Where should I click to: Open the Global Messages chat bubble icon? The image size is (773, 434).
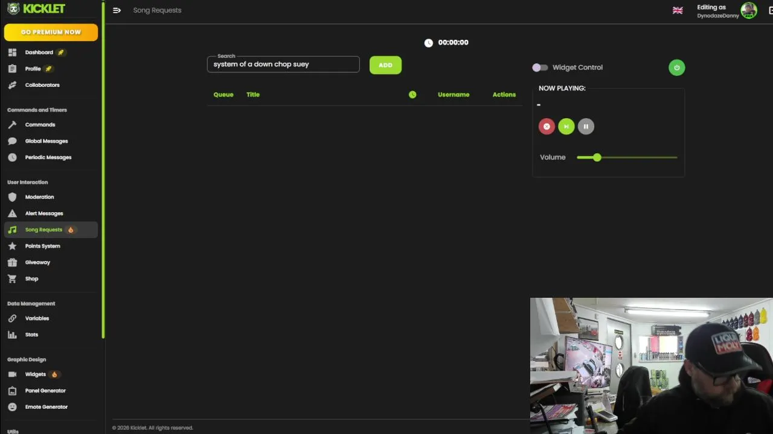click(12, 141)
